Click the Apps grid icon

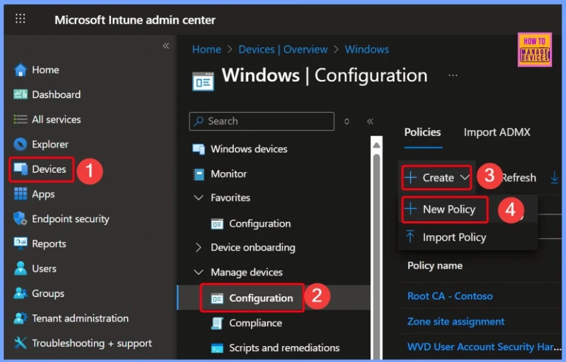coord(20,194)
